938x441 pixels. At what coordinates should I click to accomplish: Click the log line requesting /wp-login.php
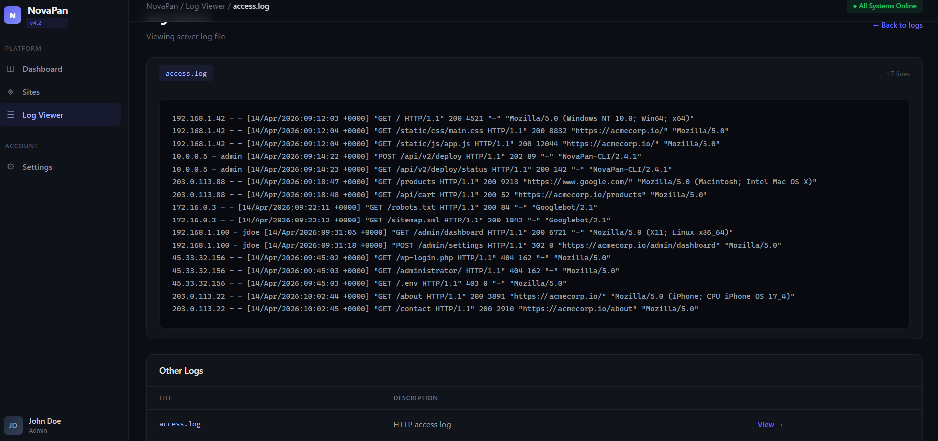tap(391, 258)
